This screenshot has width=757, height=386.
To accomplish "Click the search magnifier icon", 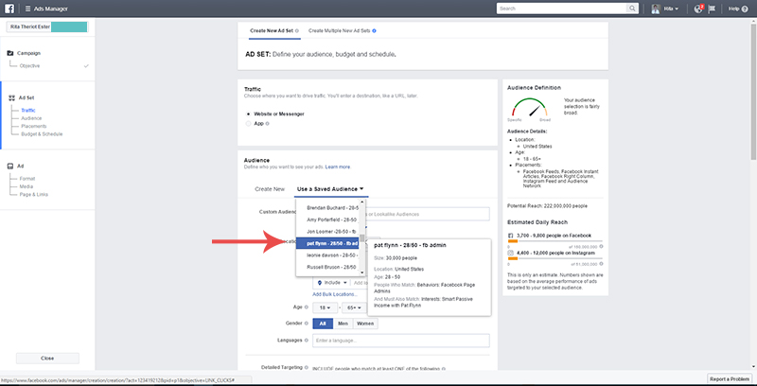I will tap(632, 9).
